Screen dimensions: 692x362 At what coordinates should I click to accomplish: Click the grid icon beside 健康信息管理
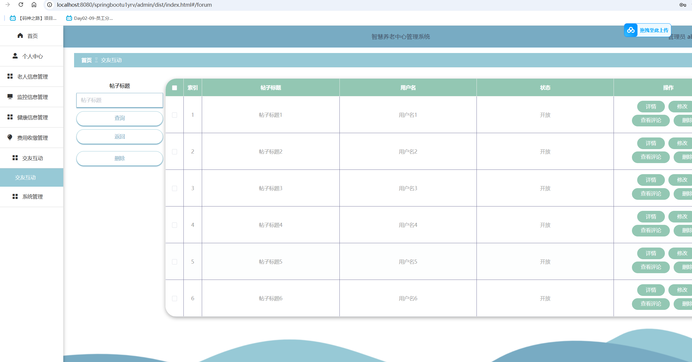point(10,117)
